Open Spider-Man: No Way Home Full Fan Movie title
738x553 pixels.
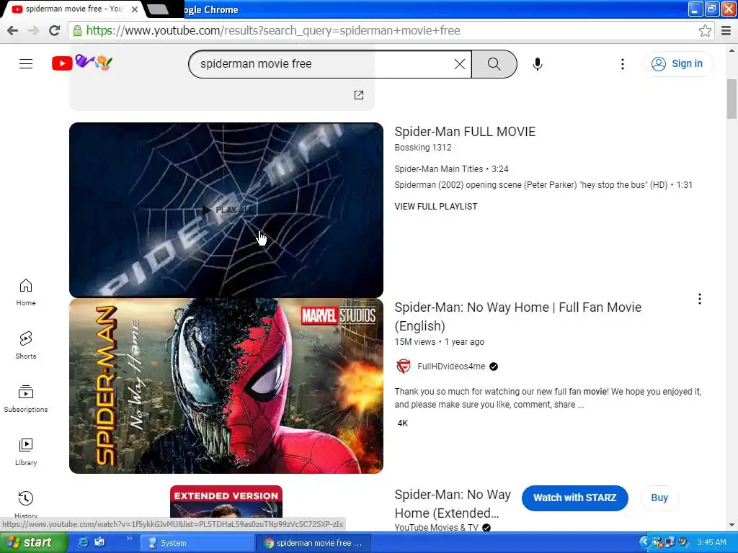(517, 317)
